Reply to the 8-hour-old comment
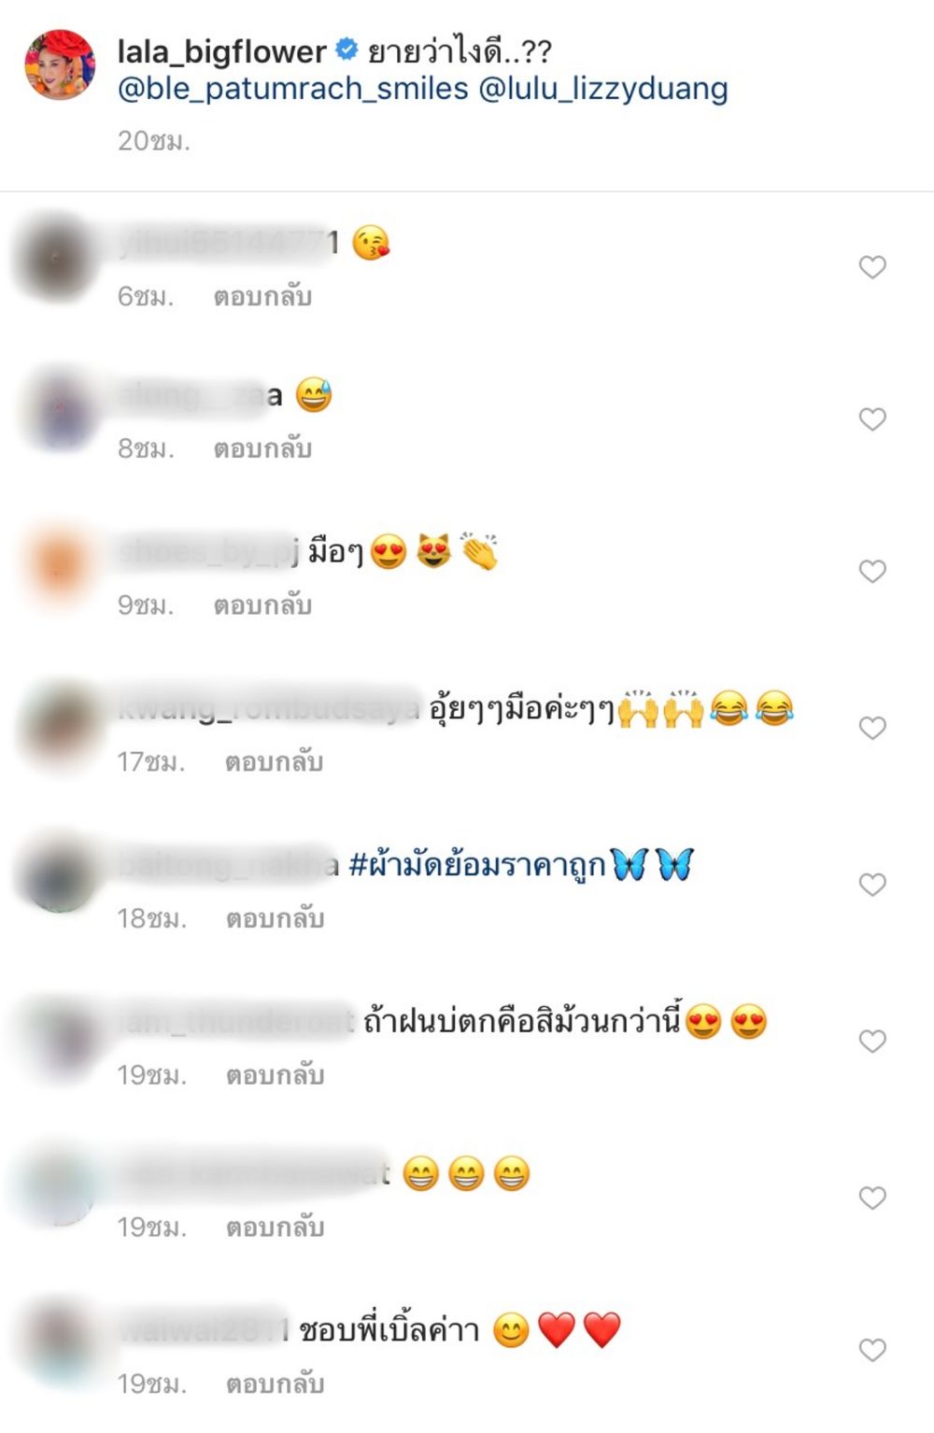934x1433 pixels. pyautogui.click(x=262, y=448)
